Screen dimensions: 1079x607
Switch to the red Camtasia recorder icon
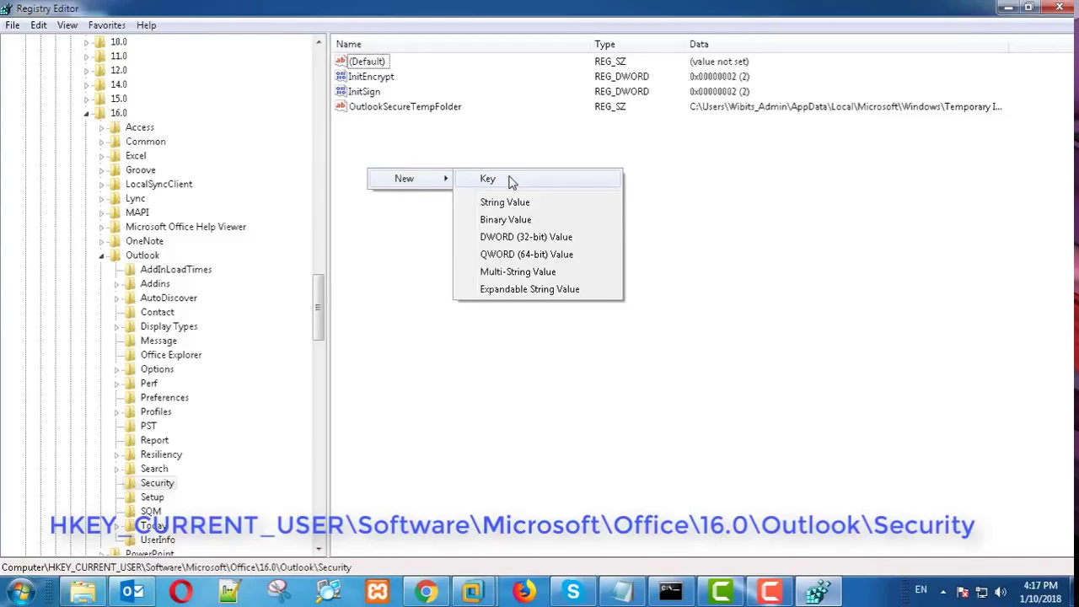click(x=769, y=591)
